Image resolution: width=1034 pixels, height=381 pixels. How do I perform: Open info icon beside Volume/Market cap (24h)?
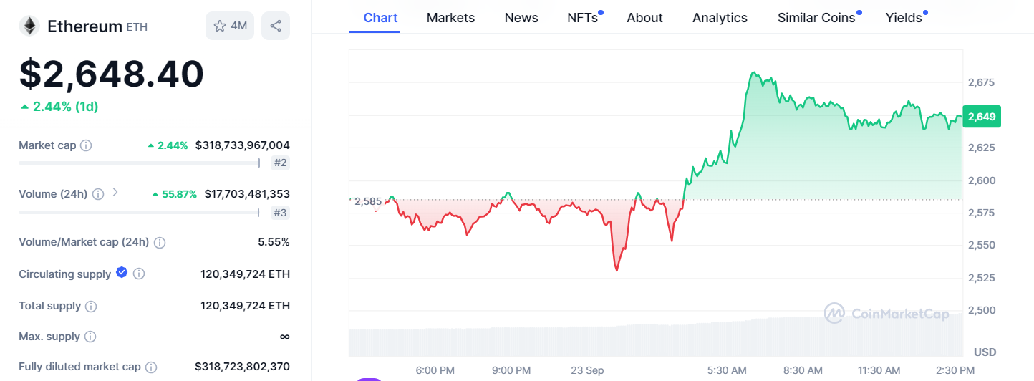[x=160, y=243]
